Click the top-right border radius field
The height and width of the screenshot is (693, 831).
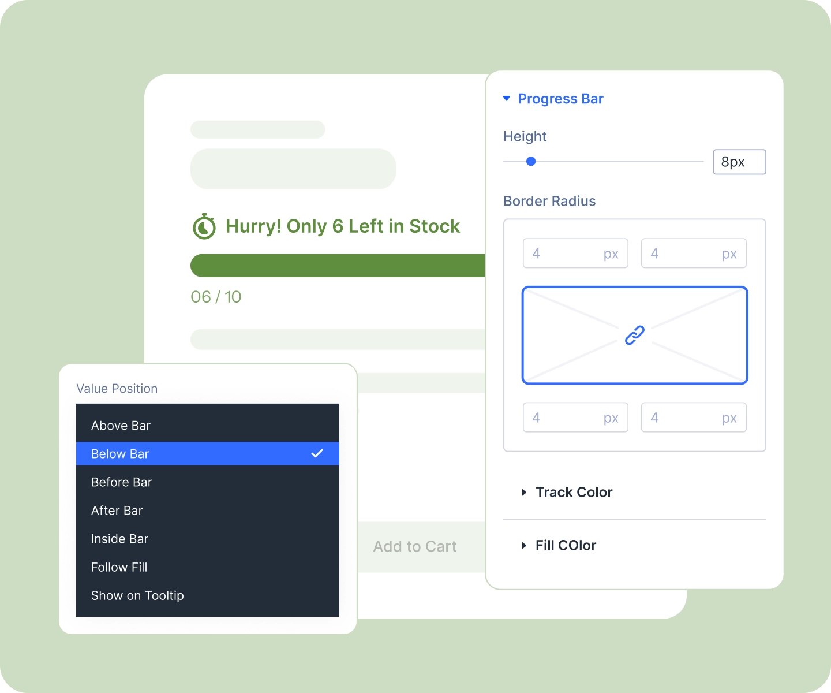pos(694,254)
